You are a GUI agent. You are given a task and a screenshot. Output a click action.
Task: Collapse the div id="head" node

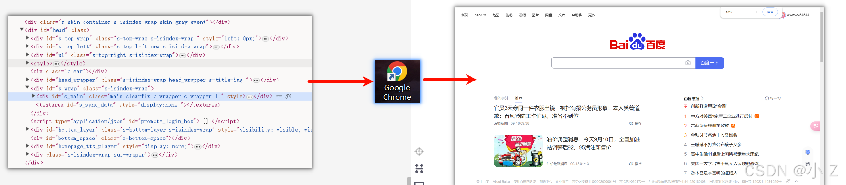(22, 30)
